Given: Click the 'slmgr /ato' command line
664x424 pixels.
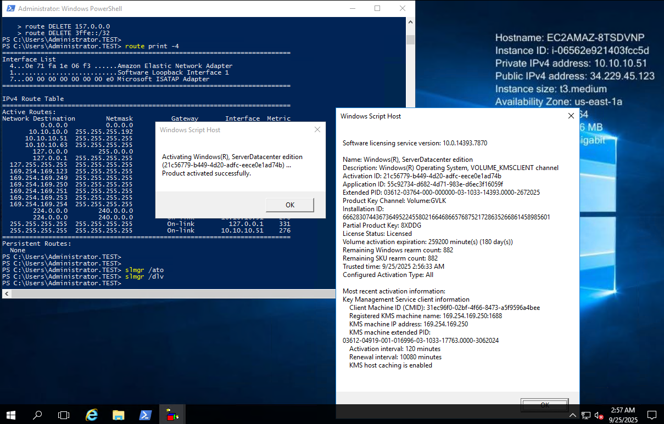Looking at the screenshot, I should [145, 270].
